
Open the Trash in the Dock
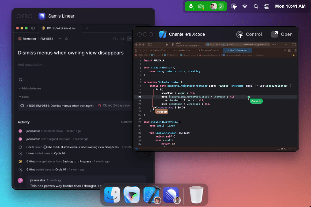tap(196, 195)
